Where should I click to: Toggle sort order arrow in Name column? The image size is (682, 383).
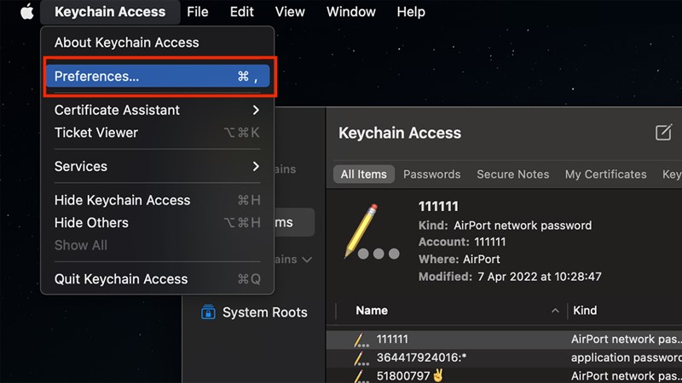(x=555, y=311)
